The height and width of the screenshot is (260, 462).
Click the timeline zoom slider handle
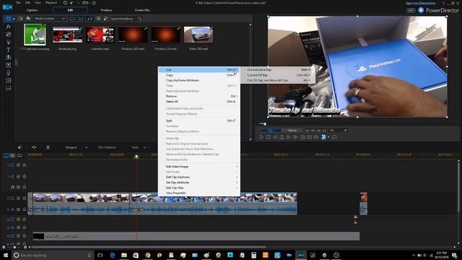(14, 247)
